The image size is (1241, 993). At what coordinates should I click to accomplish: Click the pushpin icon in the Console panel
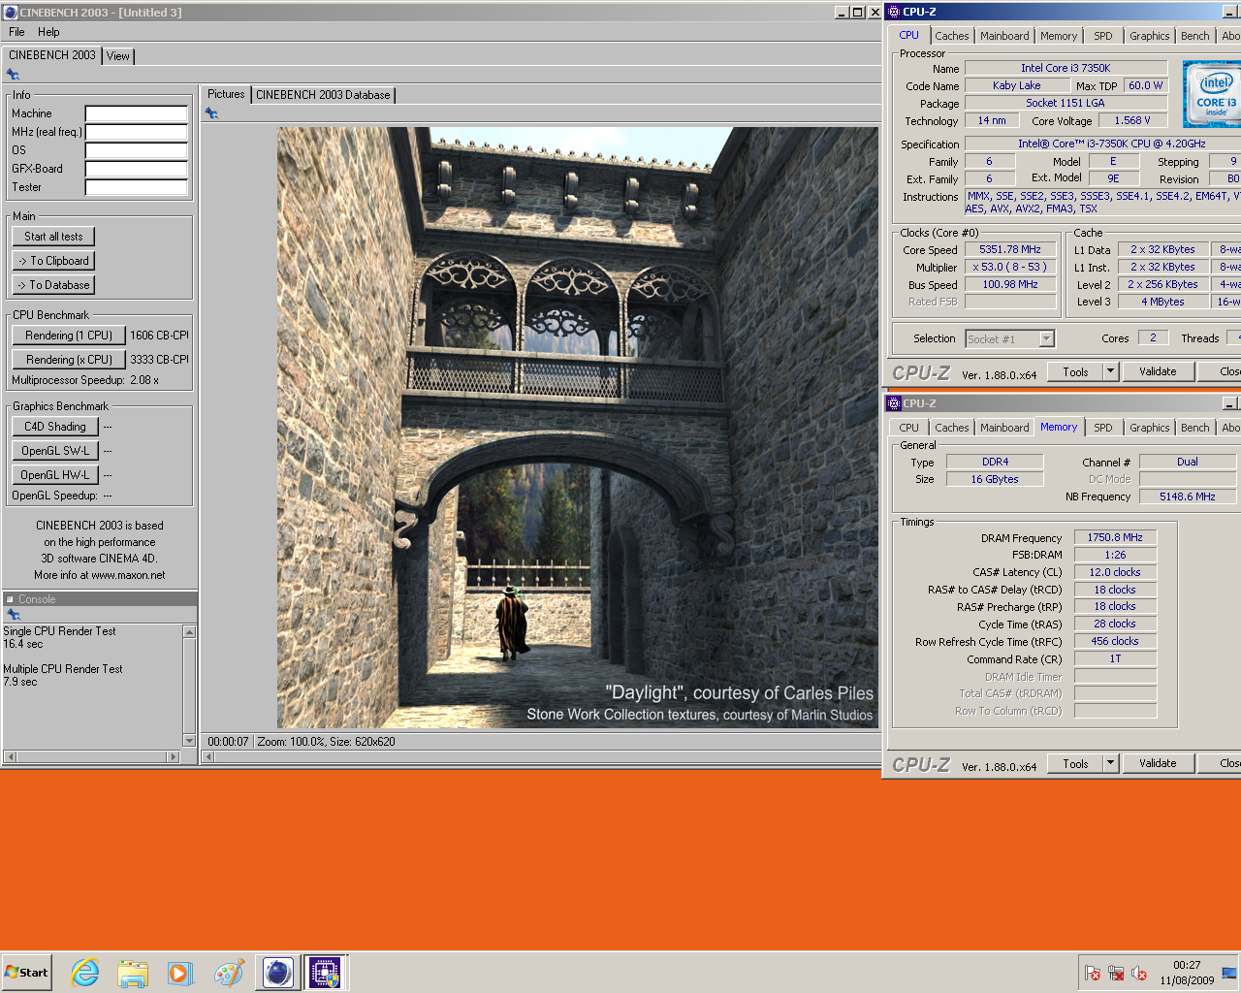tap(13, 615)
